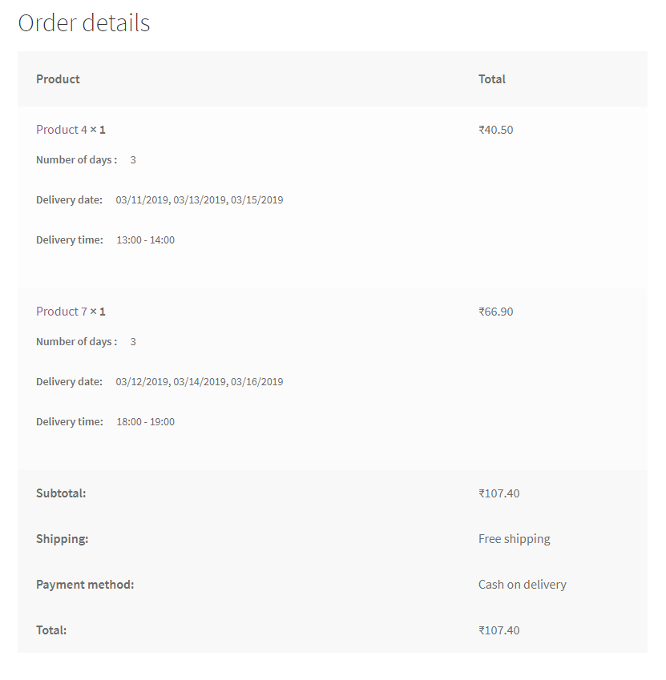
Task: Click delivery dates starting 03/11/2019
Action: 199,200
